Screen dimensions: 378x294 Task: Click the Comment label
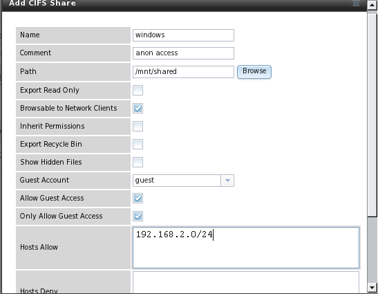(x=35, y=53)
